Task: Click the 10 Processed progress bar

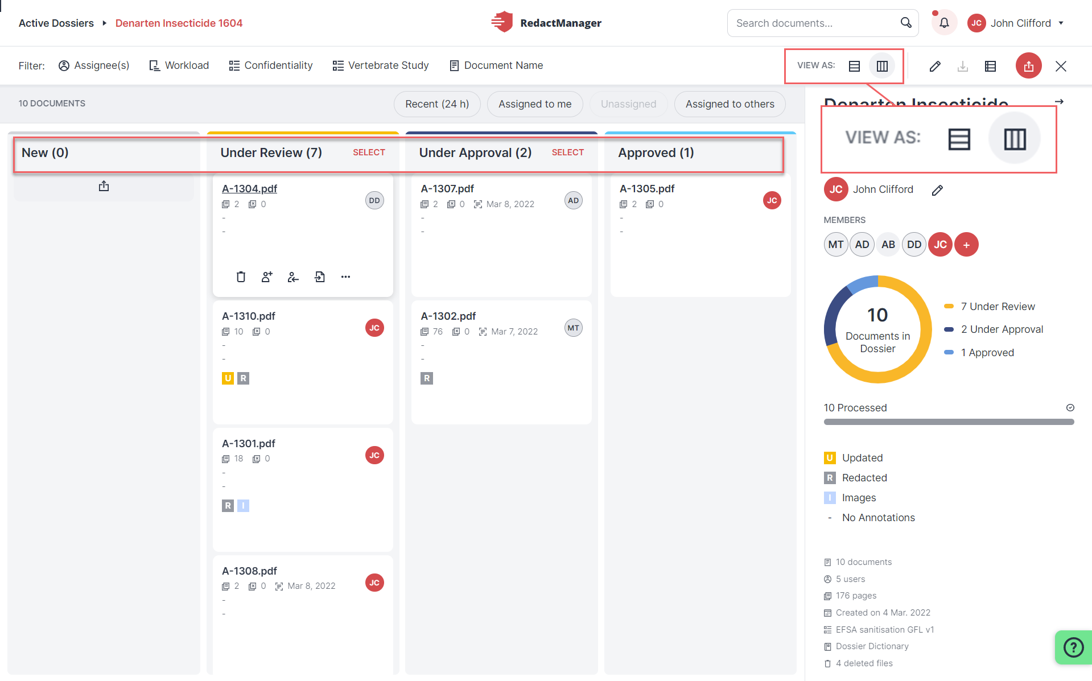Action: click(x=949, y=422)
